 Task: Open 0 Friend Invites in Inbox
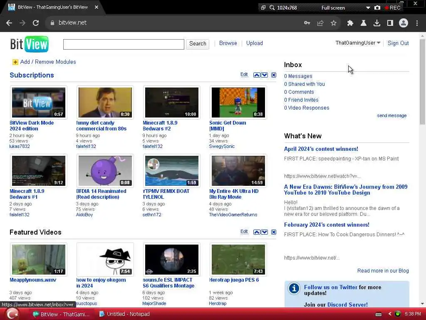(x=301, y=100)
